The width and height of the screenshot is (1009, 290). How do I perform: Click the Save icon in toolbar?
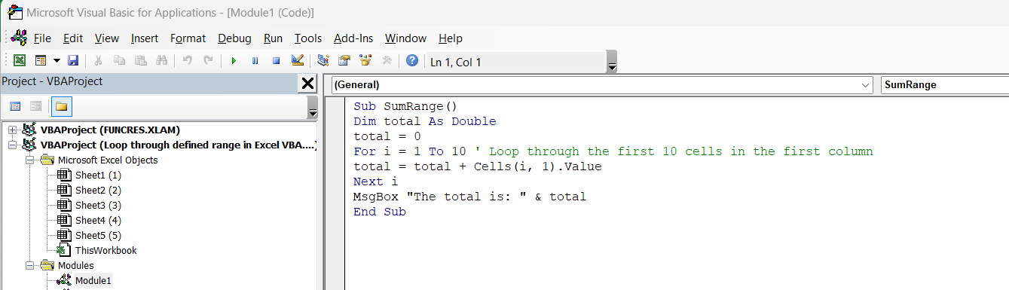click(73, 61)
